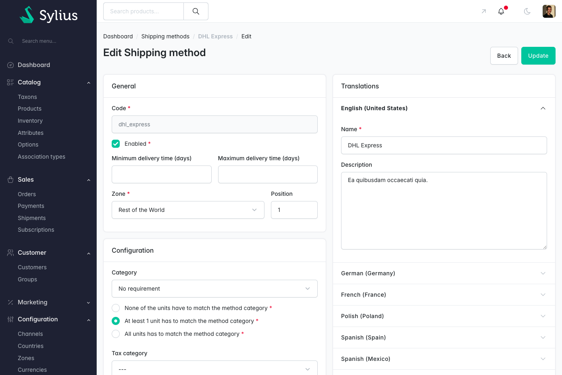Click the Update button

tap(538, 56)
